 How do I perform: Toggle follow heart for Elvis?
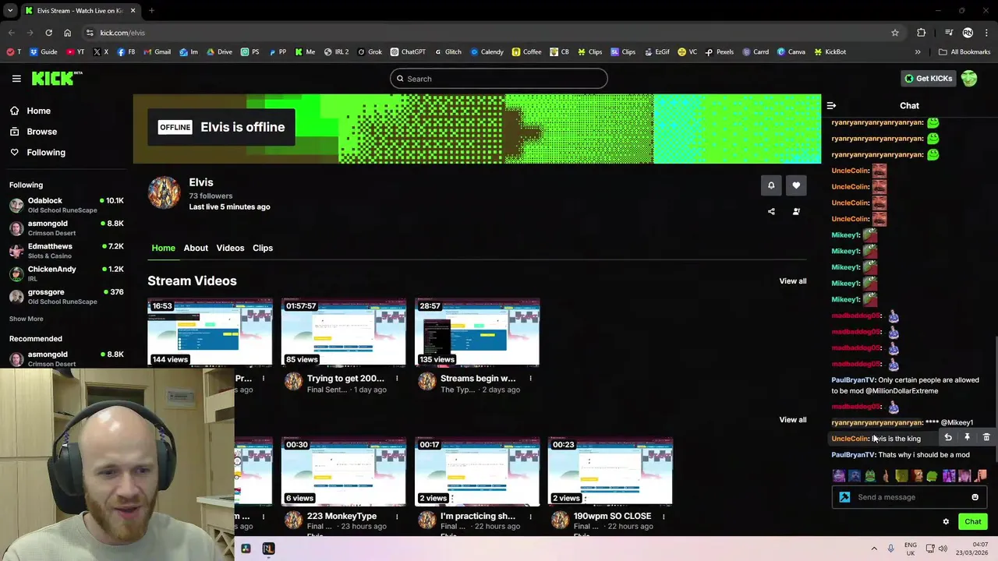[796, 185]
